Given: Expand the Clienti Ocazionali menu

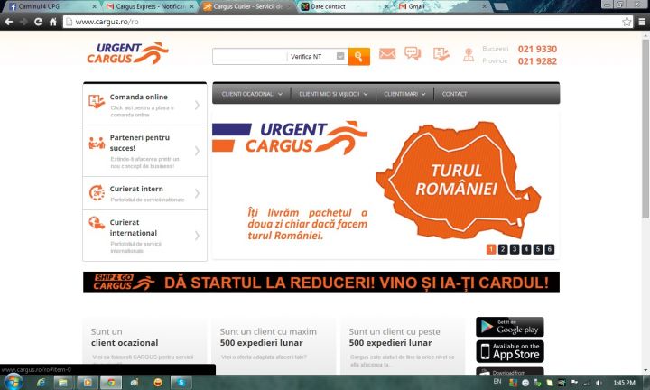Looking at the screenshot, I should coord(252,94).
